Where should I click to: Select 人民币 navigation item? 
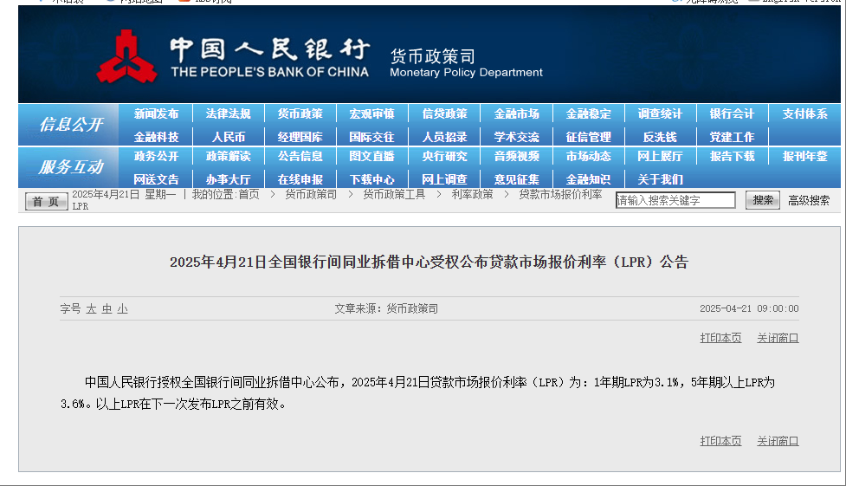229,137
